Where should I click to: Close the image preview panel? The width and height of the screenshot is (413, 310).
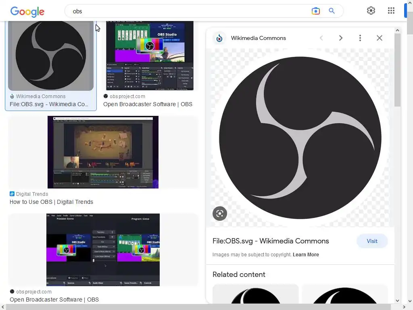point(379,38)
